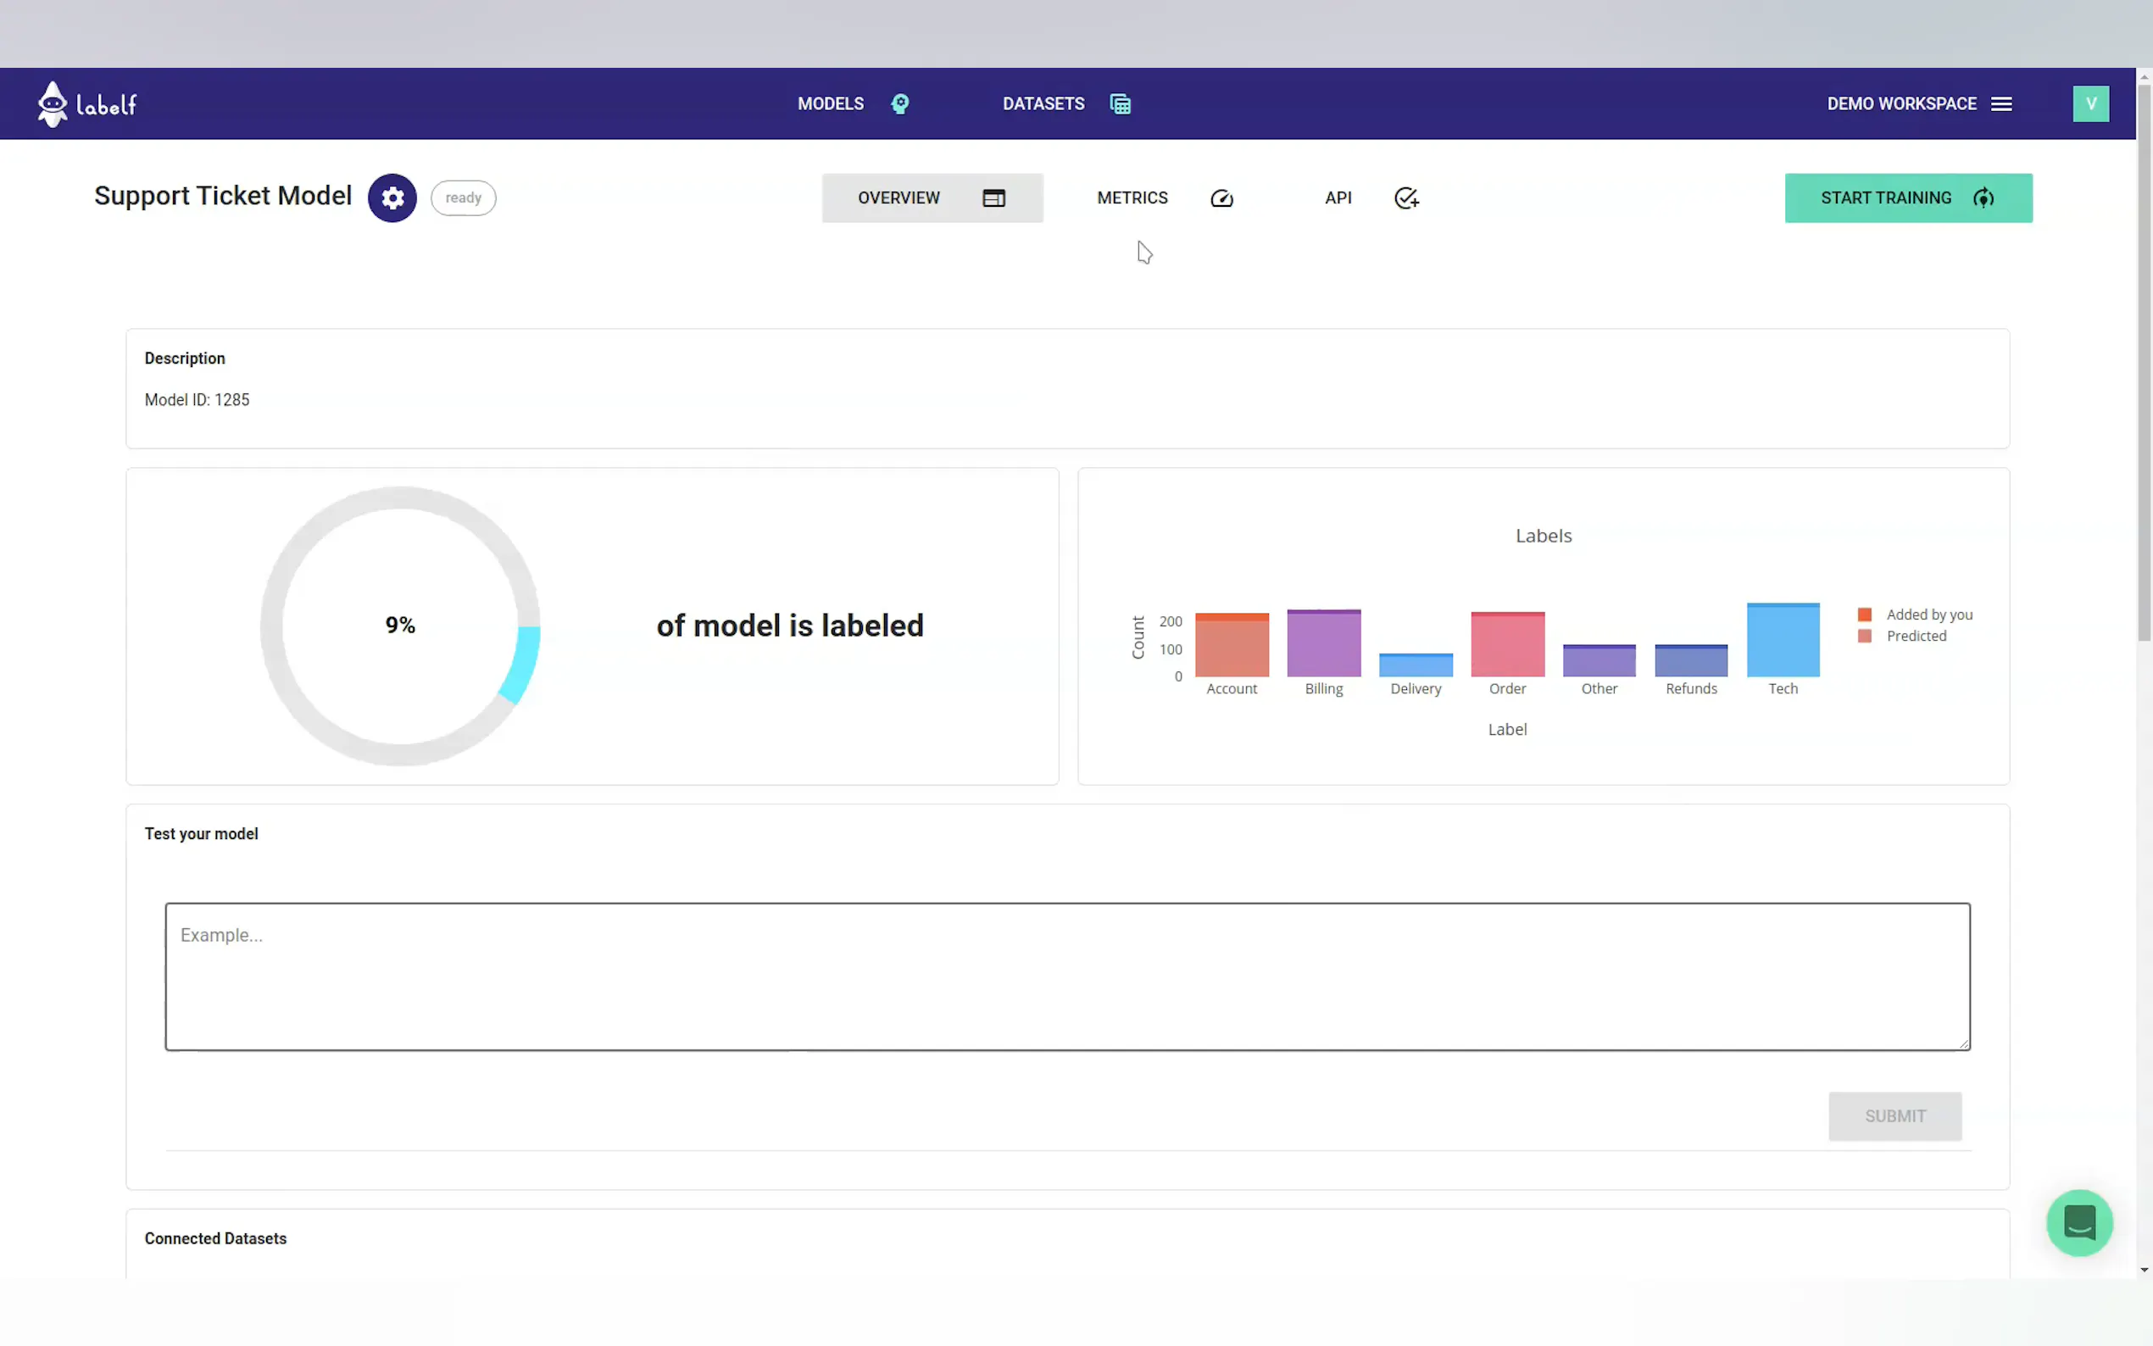Click the Datasets table icon
Viewport: 2153px width, 1346px height.
pyautogui.click(x=1120, y=104)
